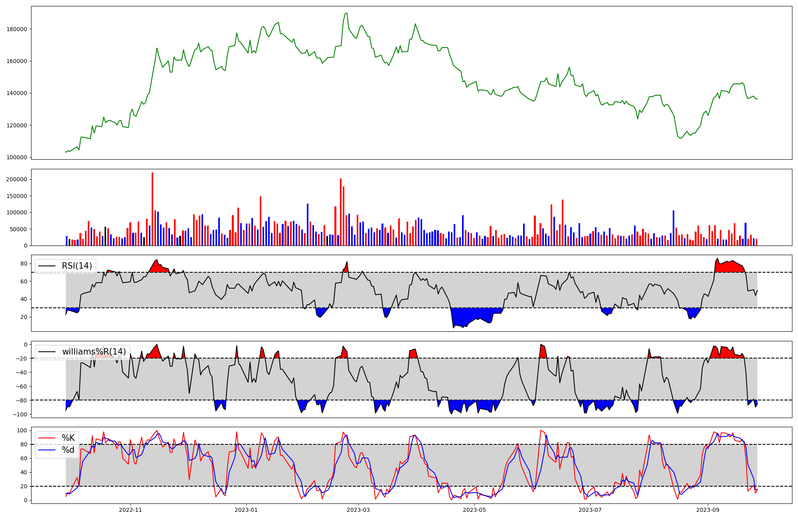The width and height of the screenshot is (798, 519).
Task: Click the williams%R(14) legend label
Action: click(94, 352)
